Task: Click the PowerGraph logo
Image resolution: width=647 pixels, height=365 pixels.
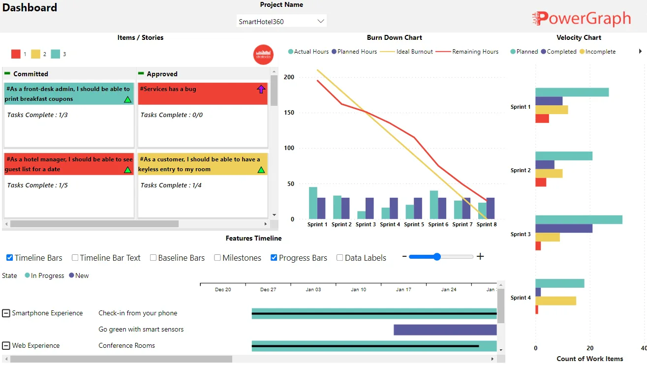Action: pos(581,19)
